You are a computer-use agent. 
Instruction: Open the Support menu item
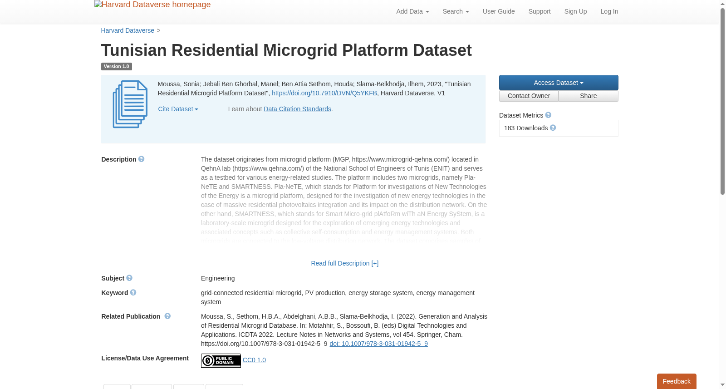[x=540, y=11]
